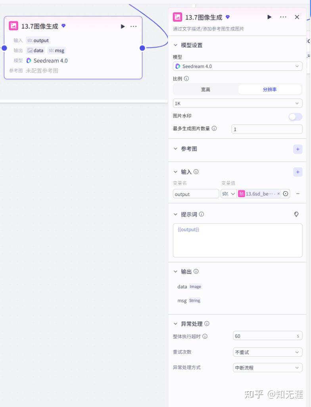This screenshot has height=407, width=311.
Task: Open the side panel more options menu
Action: tap(283, 17)
